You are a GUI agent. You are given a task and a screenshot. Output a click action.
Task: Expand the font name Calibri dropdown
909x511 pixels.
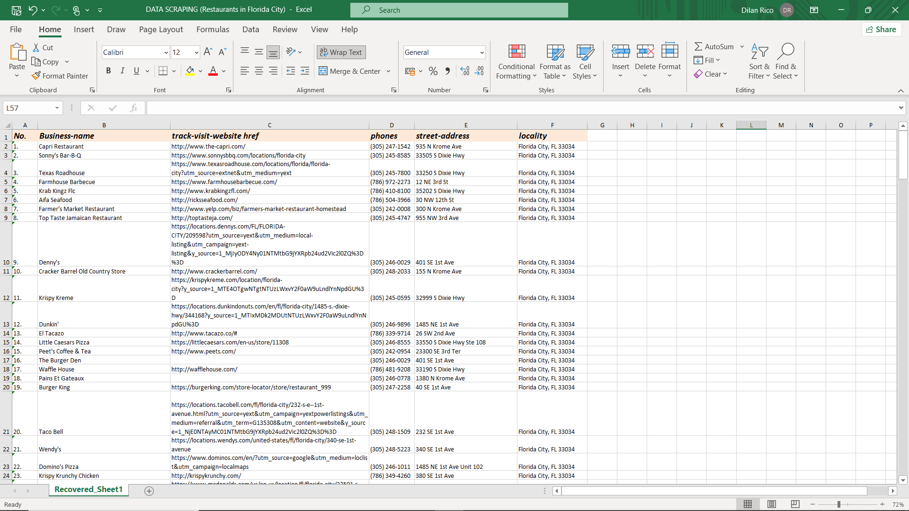click(x=166, y=53)
